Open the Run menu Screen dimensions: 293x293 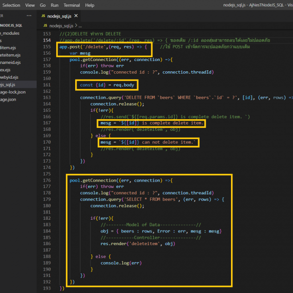coord(55,5)
